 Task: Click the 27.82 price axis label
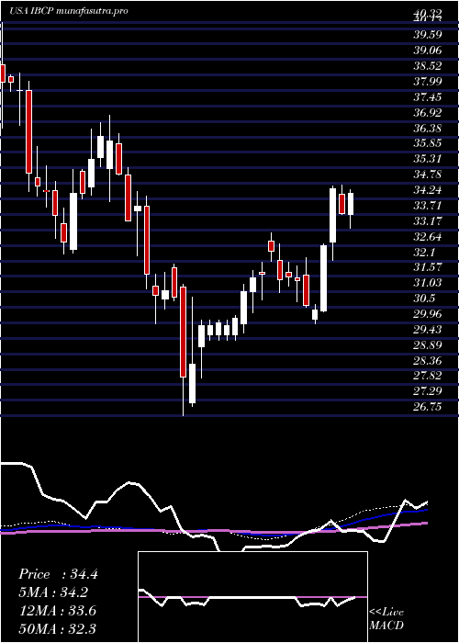coord(428,376)
